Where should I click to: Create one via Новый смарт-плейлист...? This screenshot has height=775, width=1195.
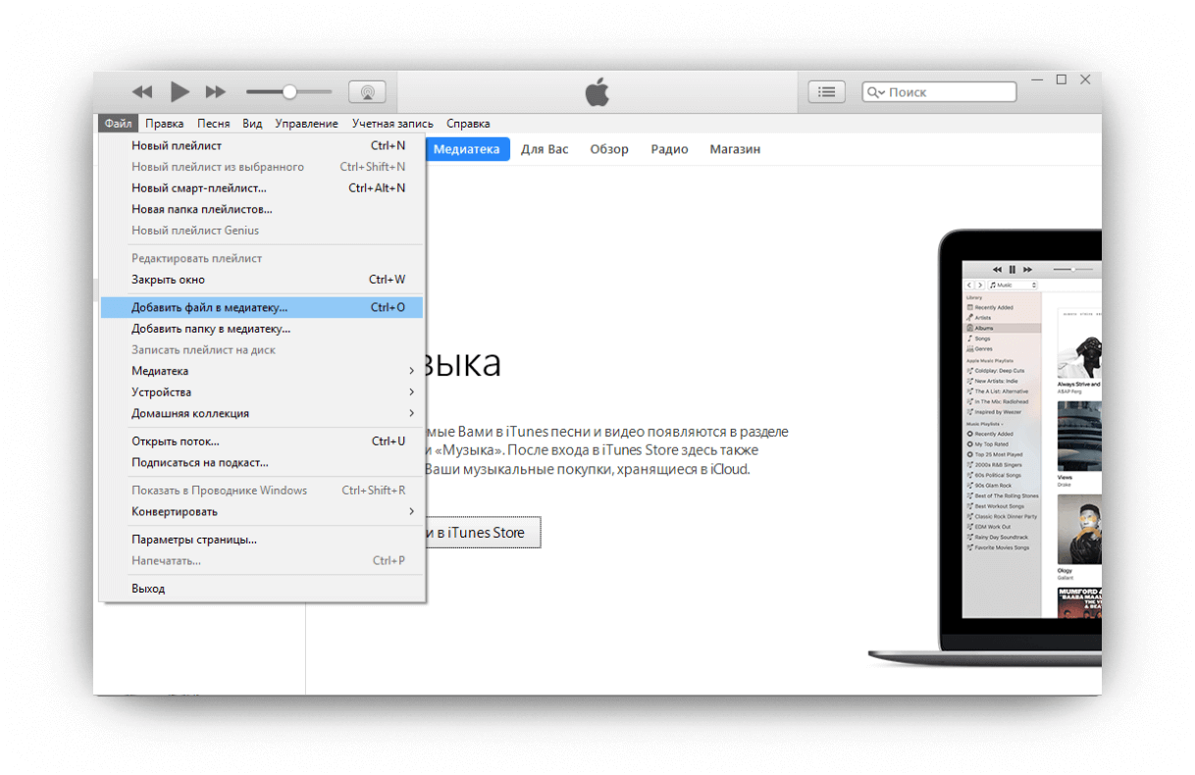(262, 188)
